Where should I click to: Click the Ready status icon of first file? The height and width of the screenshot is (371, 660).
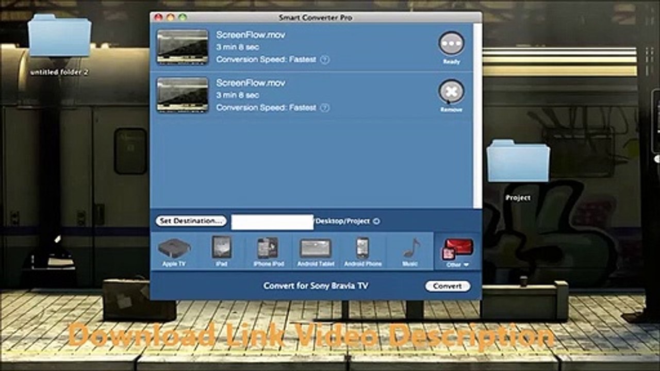(451, 44)
